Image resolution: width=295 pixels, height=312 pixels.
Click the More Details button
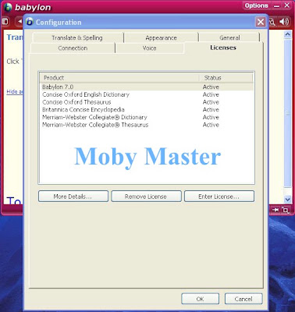pyautogui.click(x=73, y=197)
